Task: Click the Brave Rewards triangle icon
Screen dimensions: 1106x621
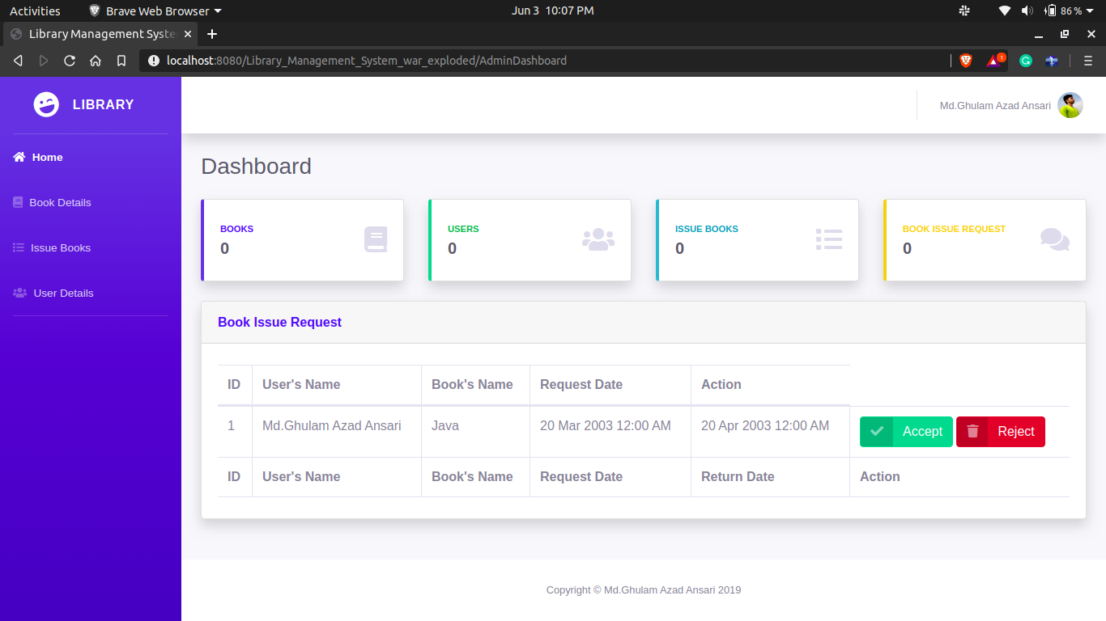Action: coord(995,61)
